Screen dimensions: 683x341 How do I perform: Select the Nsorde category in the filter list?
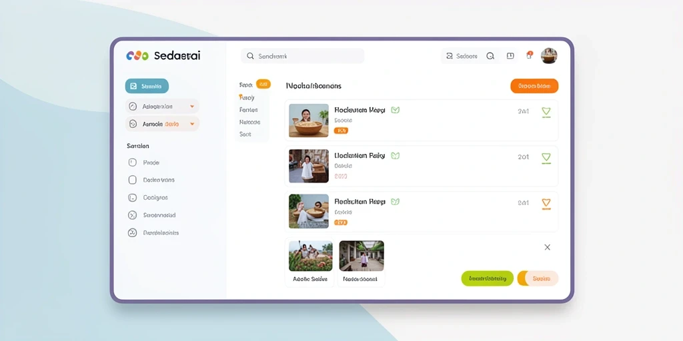[x=249, y=123]
